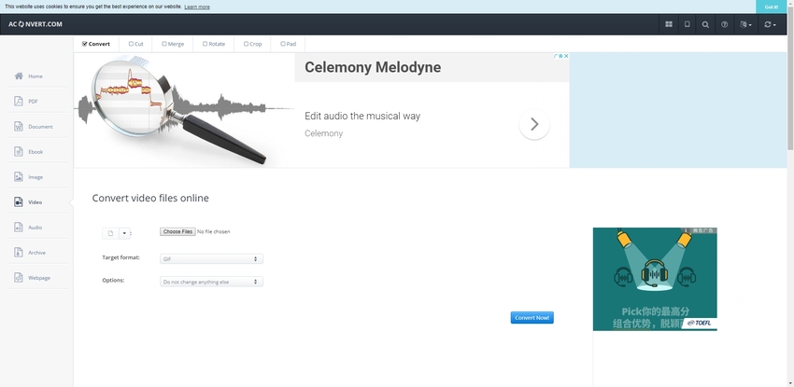Screen dimensions: 794x387
Task: Click Choose Files to upload a video
Action: [177, 231]
